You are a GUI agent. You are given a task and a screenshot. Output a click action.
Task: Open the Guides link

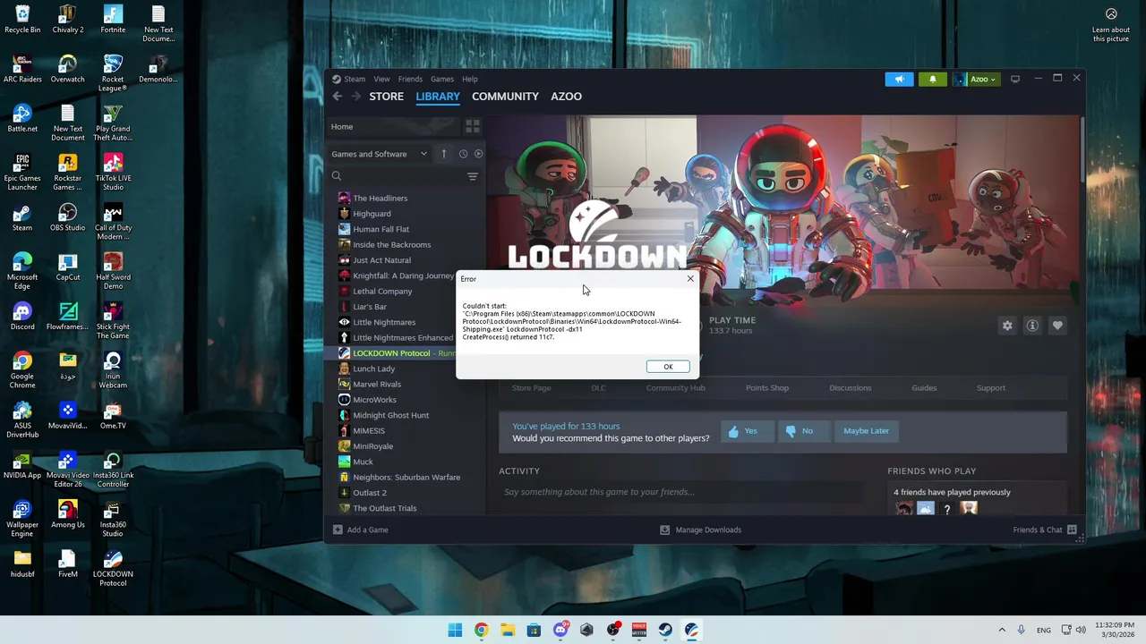(x=924, y=388)
